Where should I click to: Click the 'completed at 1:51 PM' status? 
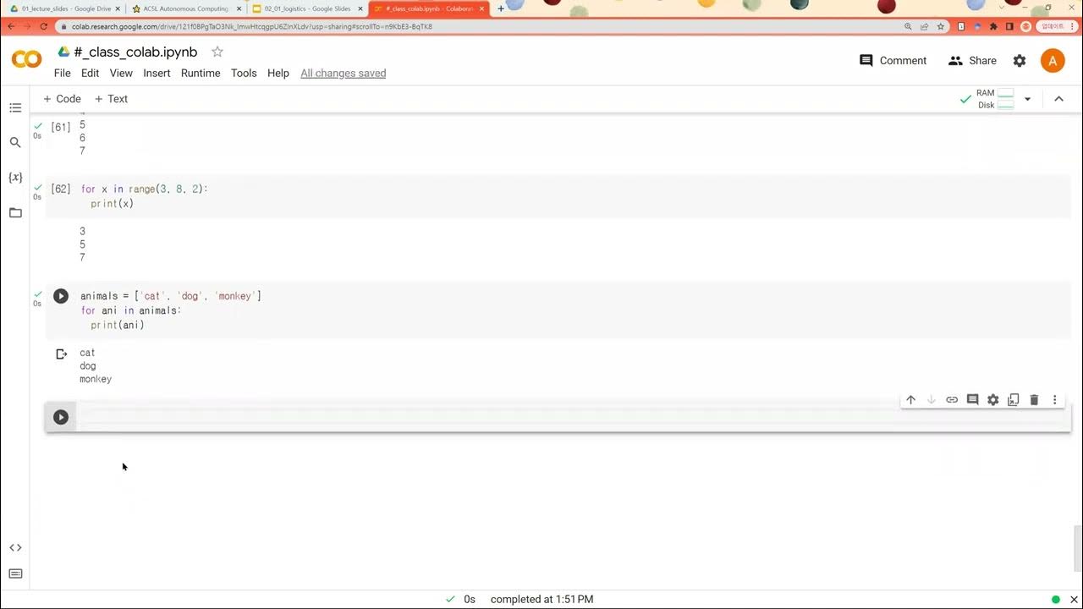click(x=541, y=599)
